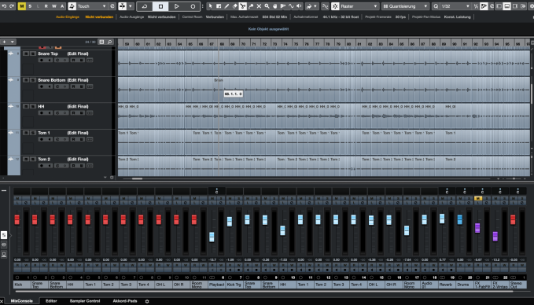Switch to the Sampler Control tab
The width and height of the screenshot is (534, 305).
85,301
